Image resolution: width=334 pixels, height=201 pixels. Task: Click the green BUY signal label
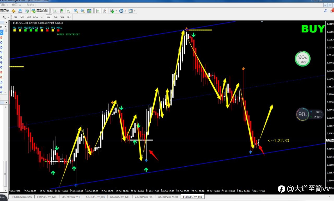click(313, 29)
